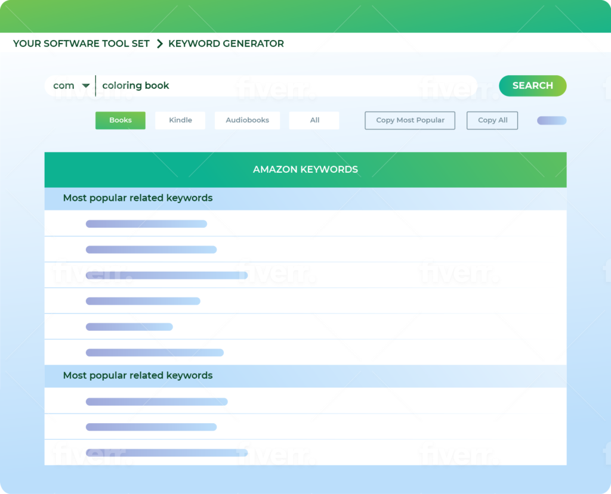Switch to the Kindle tab

[180, 120]
